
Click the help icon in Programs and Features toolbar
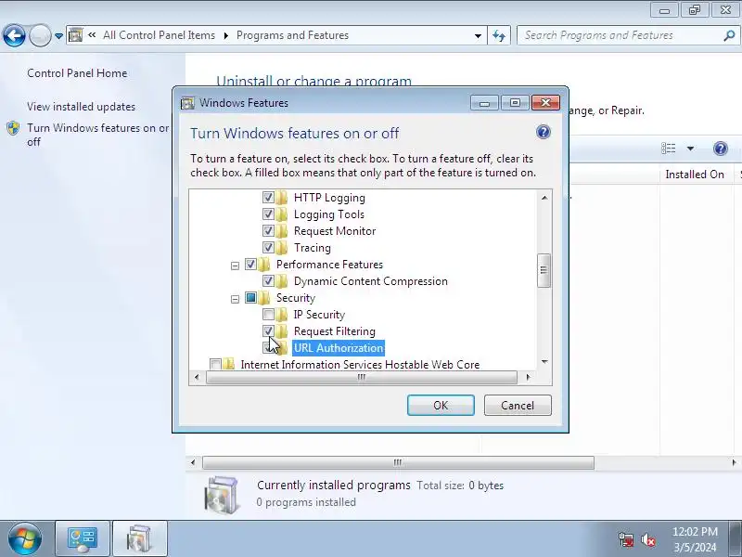[721, 149]
